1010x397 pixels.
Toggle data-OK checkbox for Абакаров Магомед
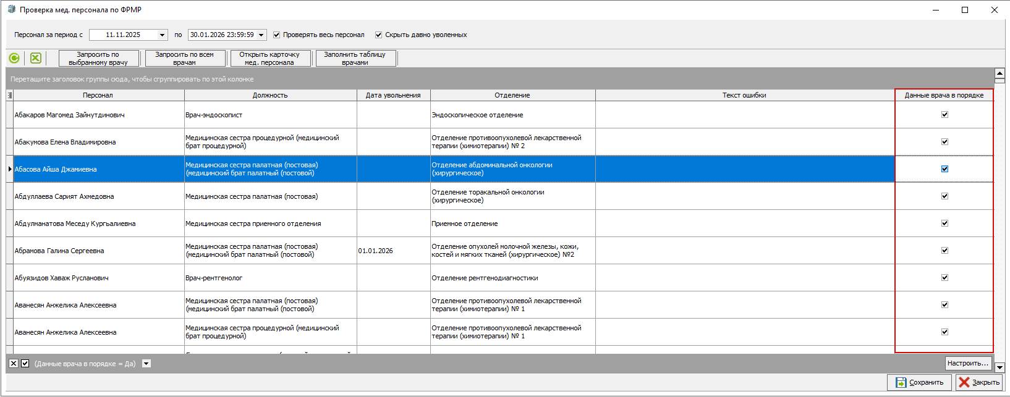pyautogui.click(x=944, y=115)
